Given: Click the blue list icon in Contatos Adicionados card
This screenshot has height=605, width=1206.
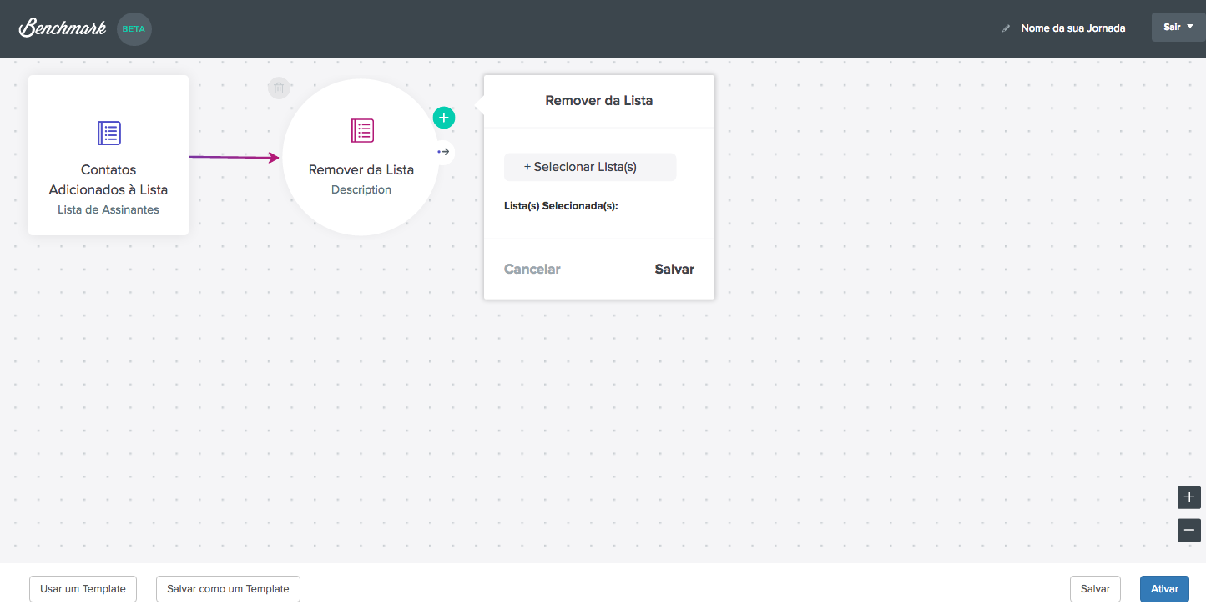Looking at the screenshot, I should [108, 133].
